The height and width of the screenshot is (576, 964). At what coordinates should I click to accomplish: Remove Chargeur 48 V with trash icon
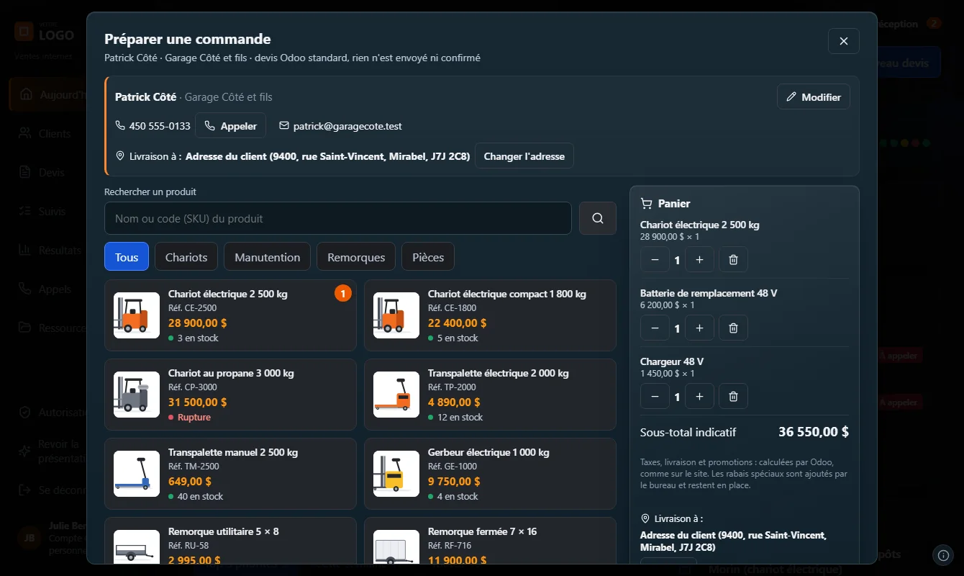[733, 396]
